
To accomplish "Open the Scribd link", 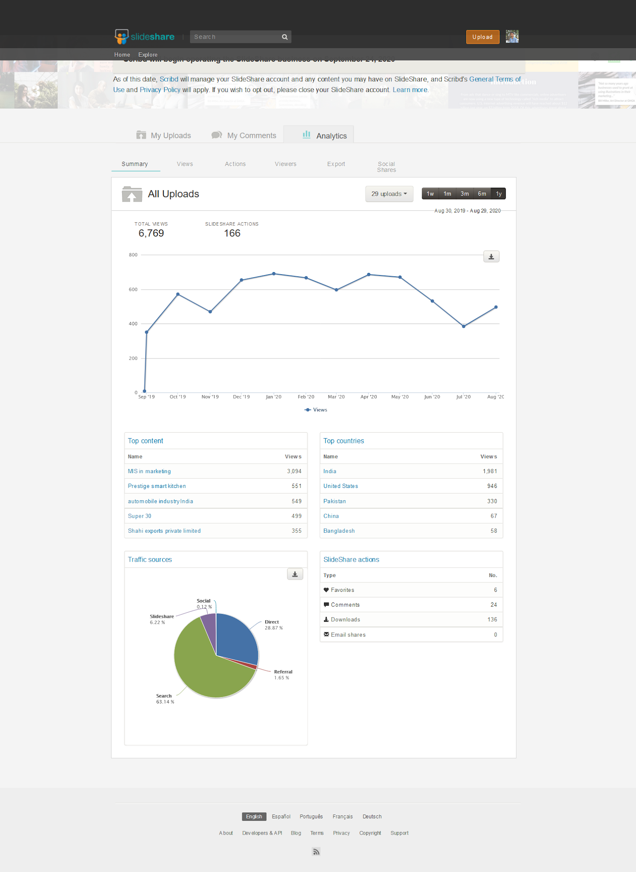I will click(x=169, y=79).
